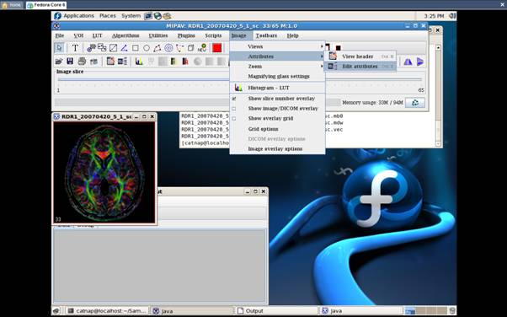Open the Utilities menu

158,35
